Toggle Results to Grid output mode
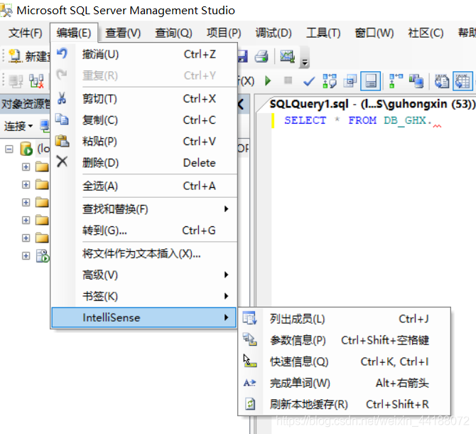The image size is (476, 434). coord(463,81)
